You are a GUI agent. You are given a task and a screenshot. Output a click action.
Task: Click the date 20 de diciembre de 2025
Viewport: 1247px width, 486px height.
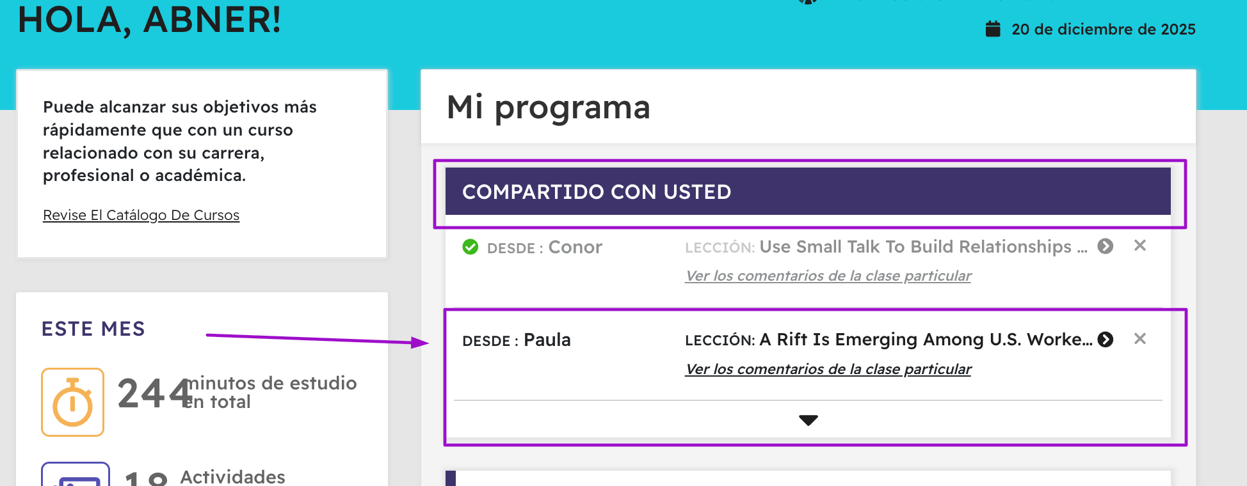coord(1103,29)
